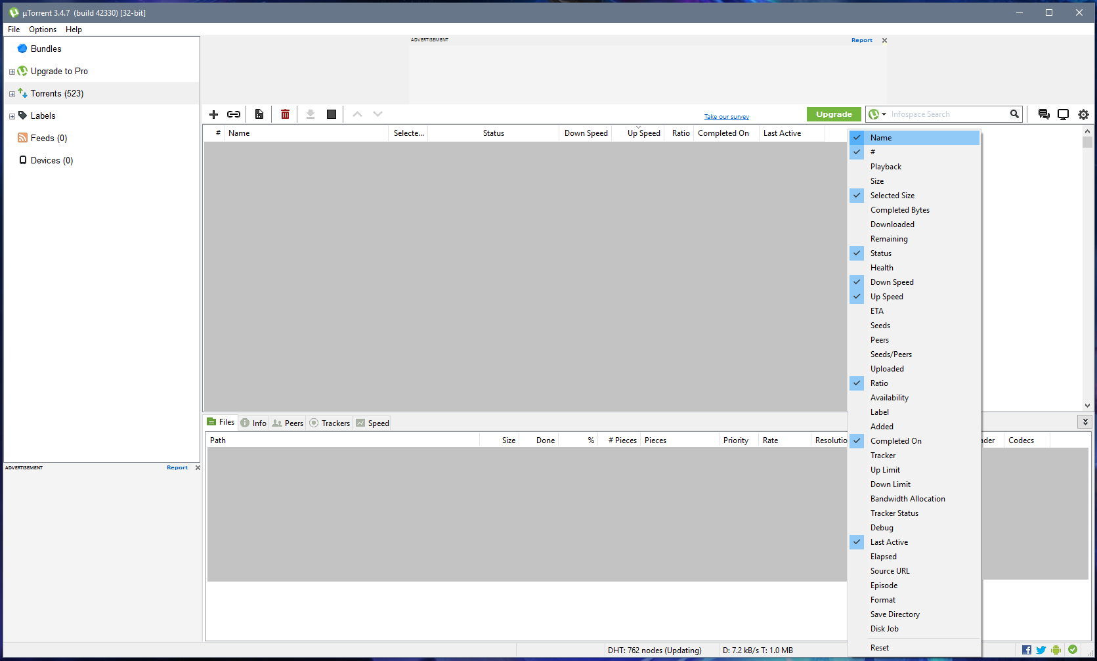
Task: Open uTorrent preferences gear icon
Action: [1083, 114]
